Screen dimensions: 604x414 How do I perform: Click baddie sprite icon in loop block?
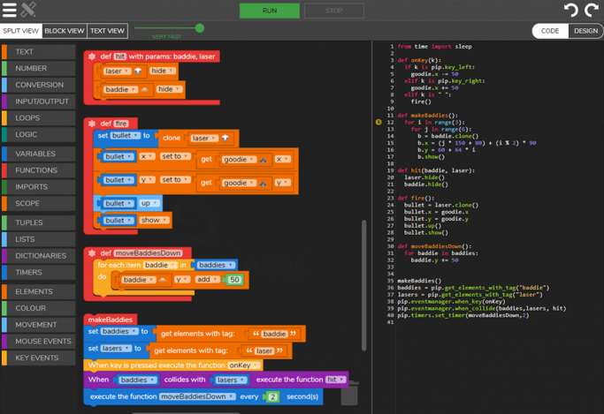tap(163, 280)
